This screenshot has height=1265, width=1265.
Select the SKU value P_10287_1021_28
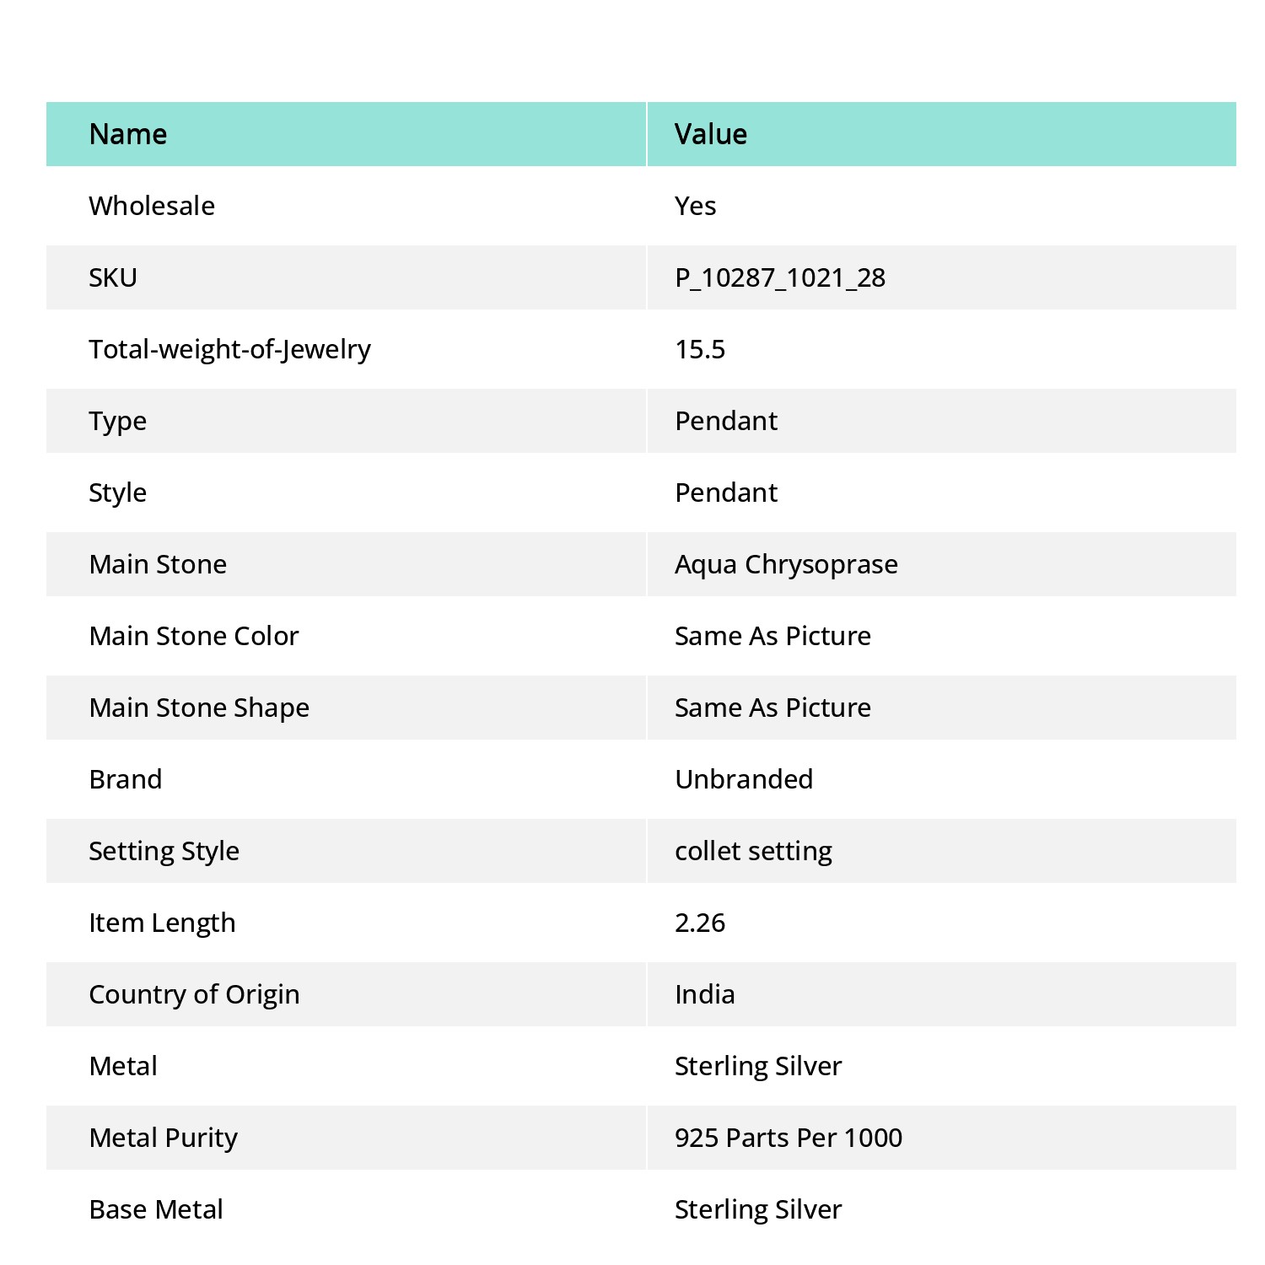click(x=780, y=278)
